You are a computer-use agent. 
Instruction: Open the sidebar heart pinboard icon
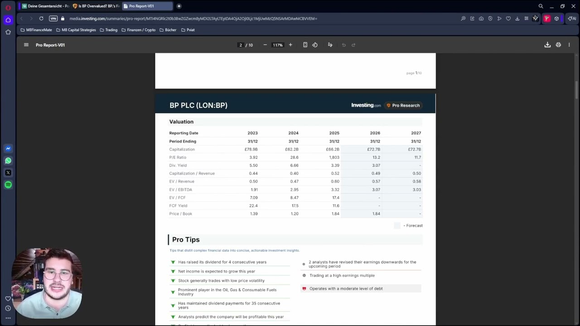[x=8, y=298]
